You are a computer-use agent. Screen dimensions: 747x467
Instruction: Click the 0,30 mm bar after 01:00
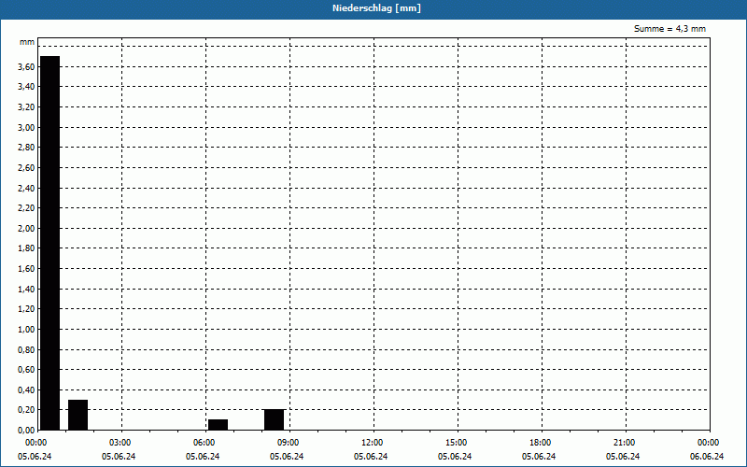click(x=78, y=415)
